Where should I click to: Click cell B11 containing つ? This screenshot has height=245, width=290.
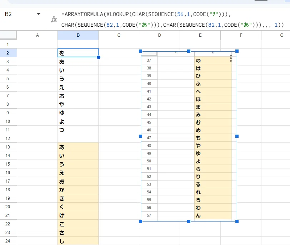pos(78,130)
